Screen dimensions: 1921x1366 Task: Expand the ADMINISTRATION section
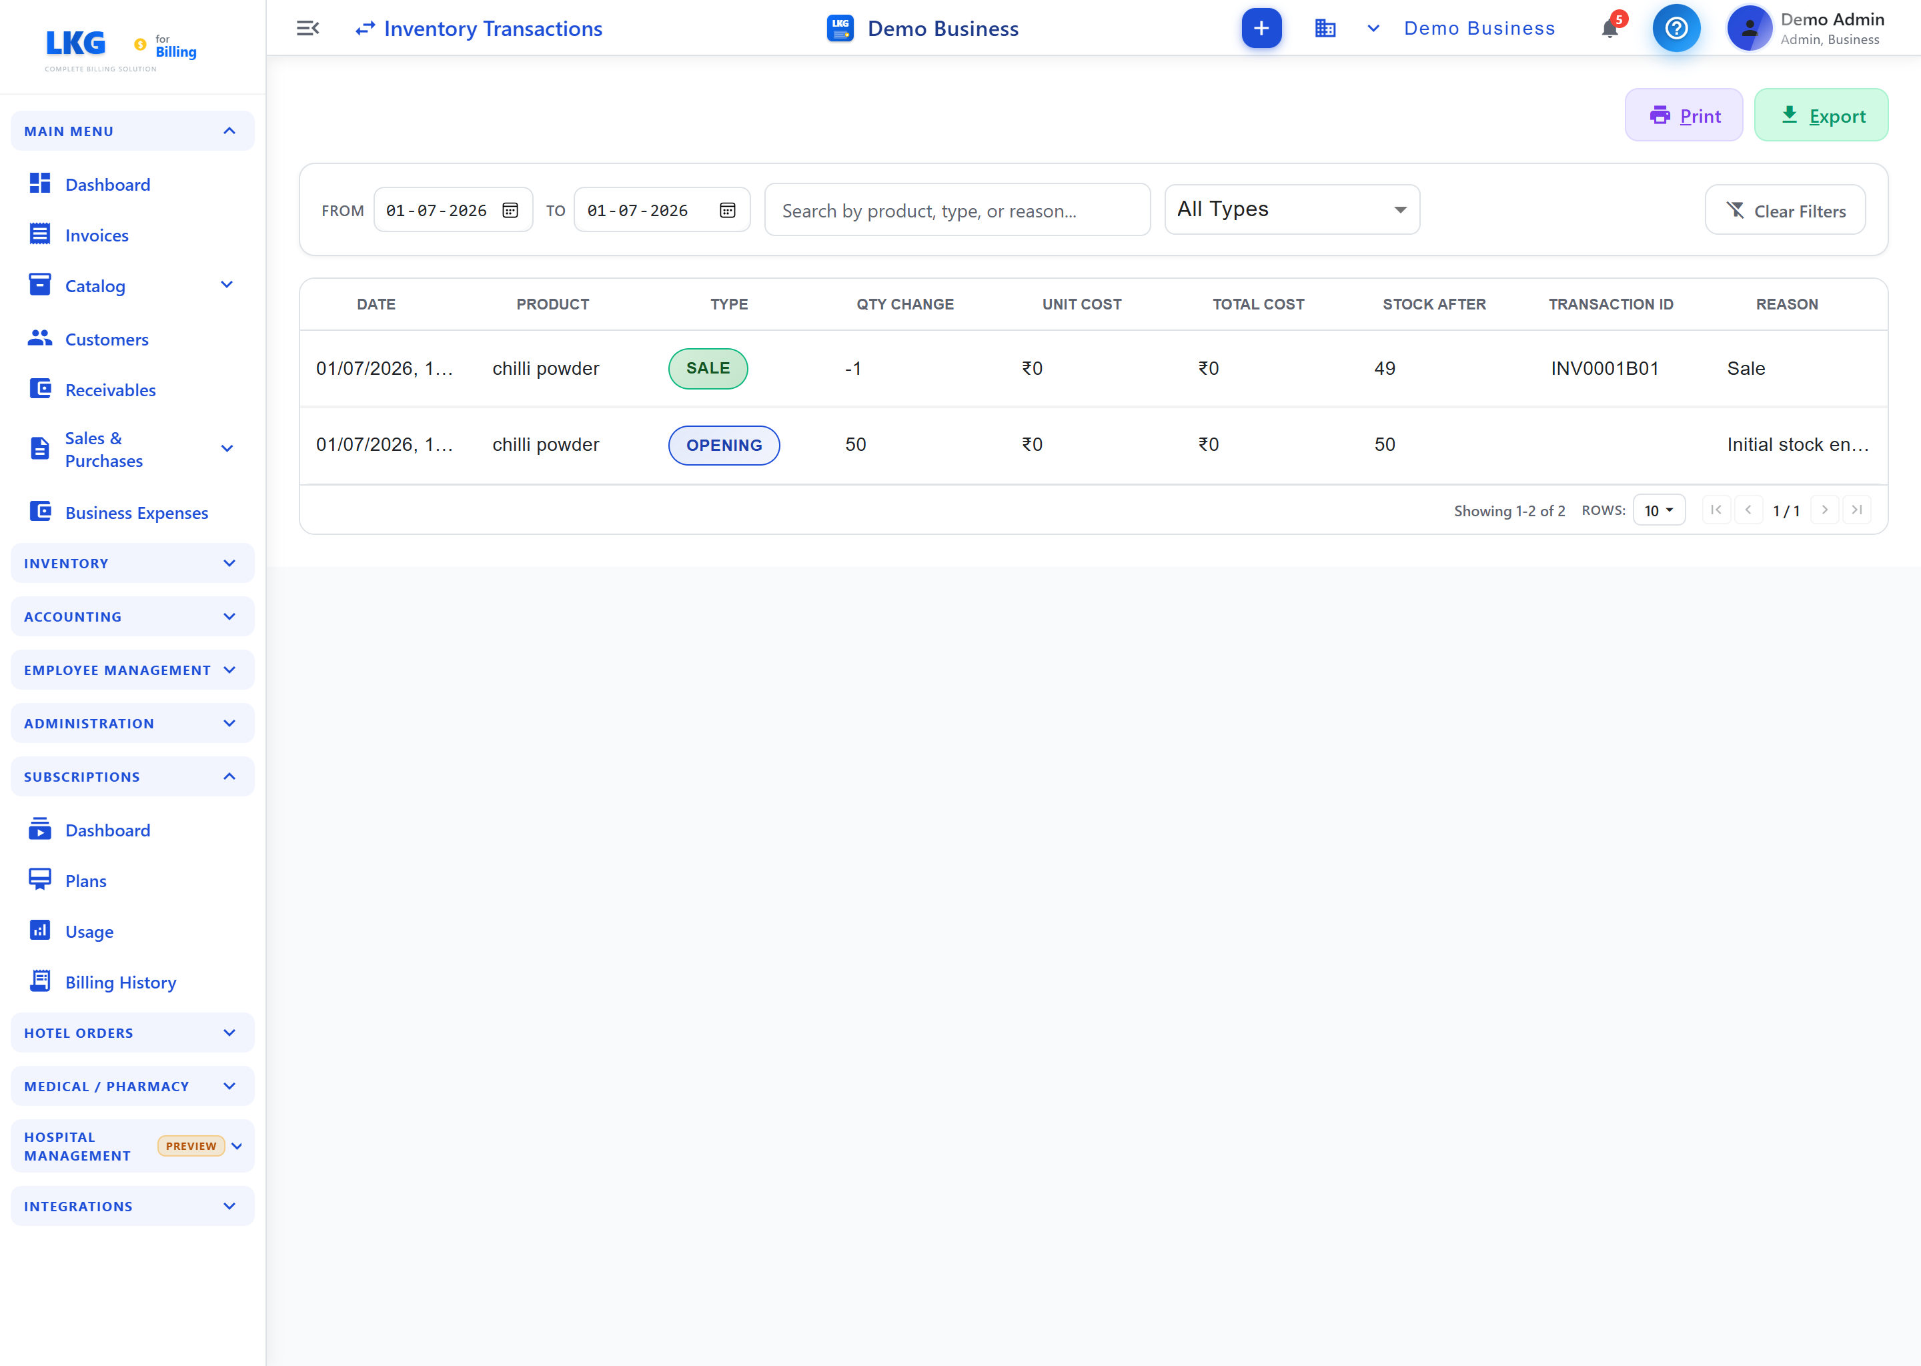(x=132, y=724)
